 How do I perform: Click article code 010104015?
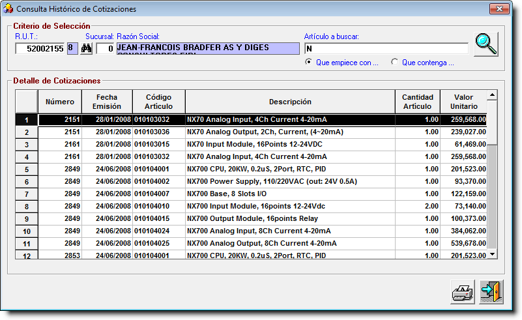click(x=152, y=218)
